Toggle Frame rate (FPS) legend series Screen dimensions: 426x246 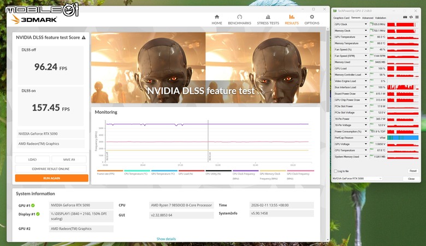click(x=110, y=173)
